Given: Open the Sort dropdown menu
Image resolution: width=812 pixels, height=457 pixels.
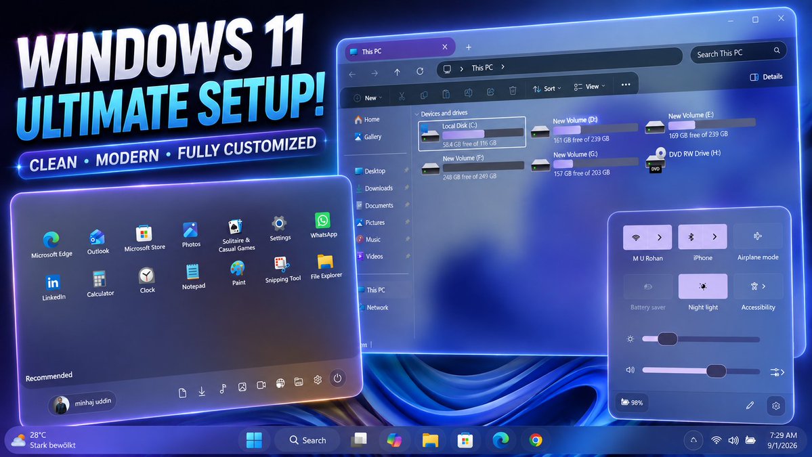Looking at the screenshot, I should (547, 89).
